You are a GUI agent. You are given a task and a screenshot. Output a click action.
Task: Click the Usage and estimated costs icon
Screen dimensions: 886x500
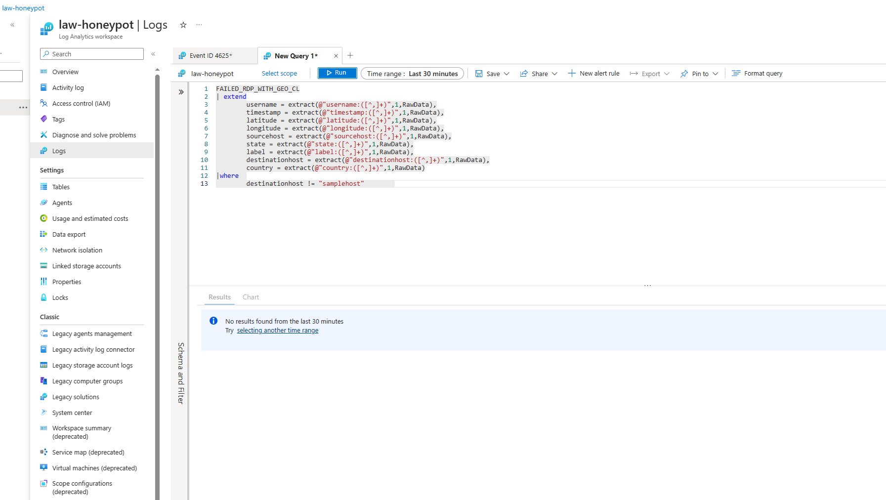coord(43,218)
